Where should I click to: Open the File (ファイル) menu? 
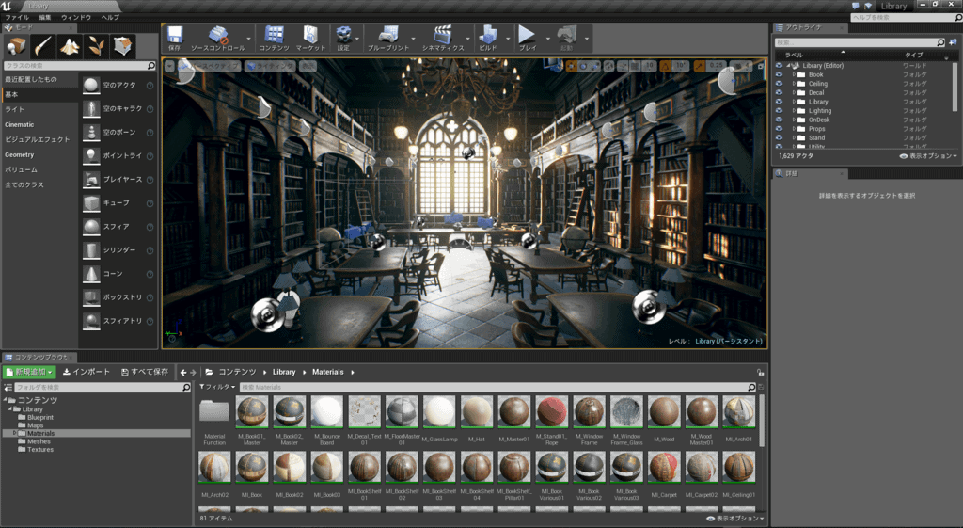point(17,17)
